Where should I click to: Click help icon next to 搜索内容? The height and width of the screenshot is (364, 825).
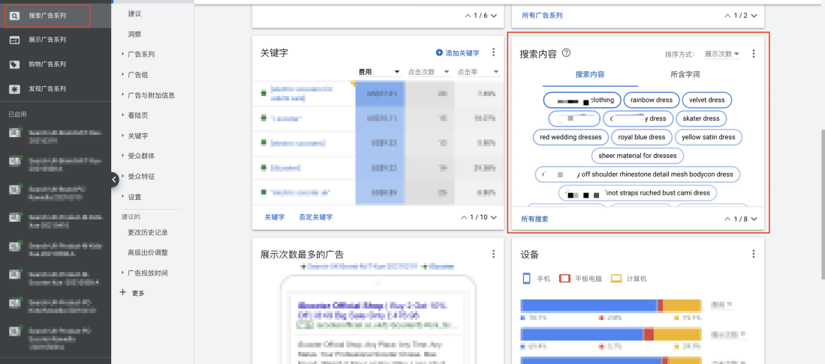coord(566,52)
